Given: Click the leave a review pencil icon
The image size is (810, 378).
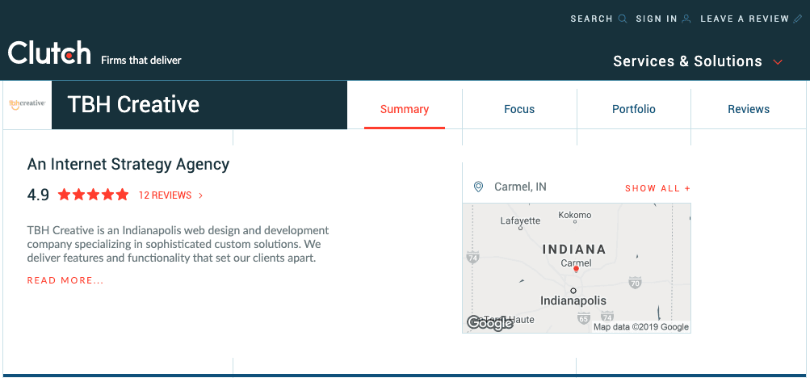Looking at the screenshot, I should (x=798, y=19).
